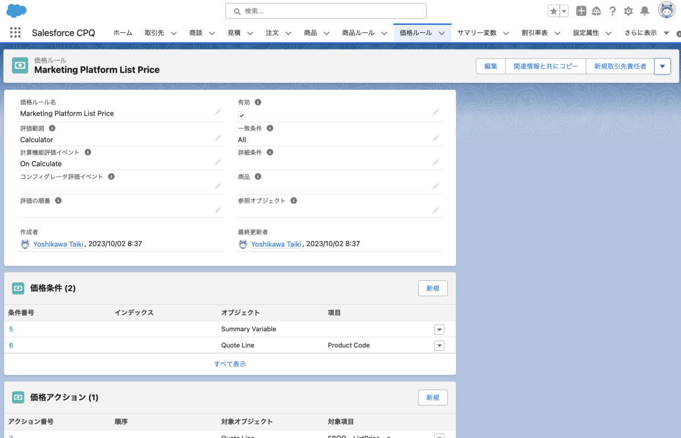Open the App Launcher waffle icon
This screenshot has height=438, width=681.
tap(15, 32)
